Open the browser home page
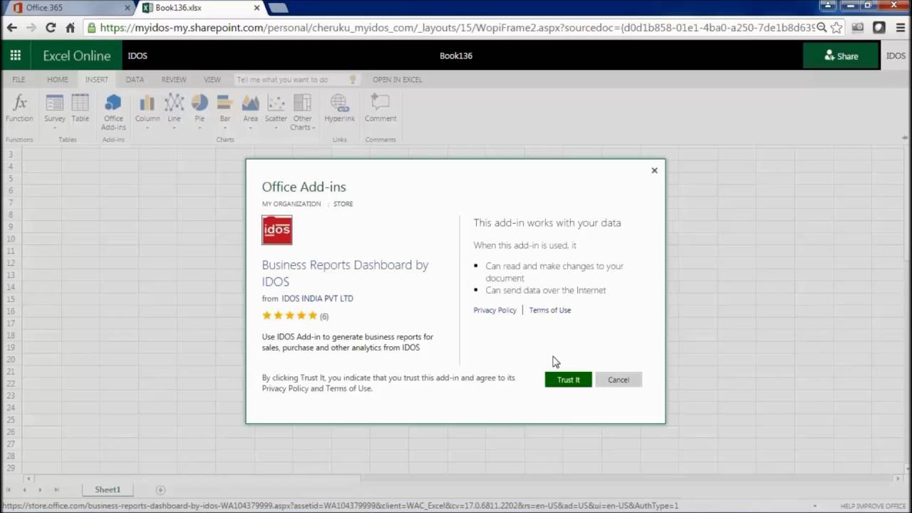 (x=70, y=28)
